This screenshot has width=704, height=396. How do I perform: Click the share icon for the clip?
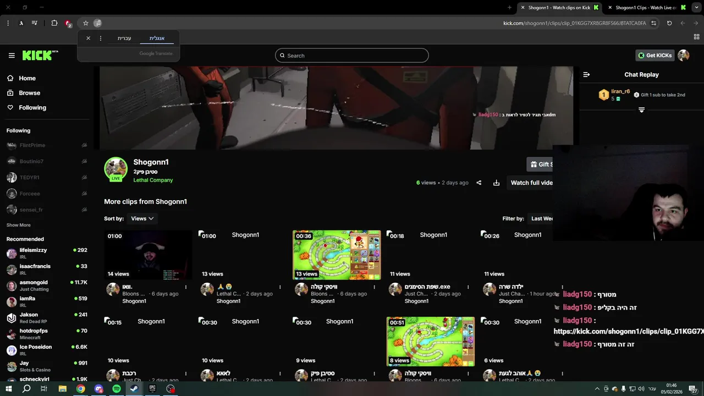point(479,183)
